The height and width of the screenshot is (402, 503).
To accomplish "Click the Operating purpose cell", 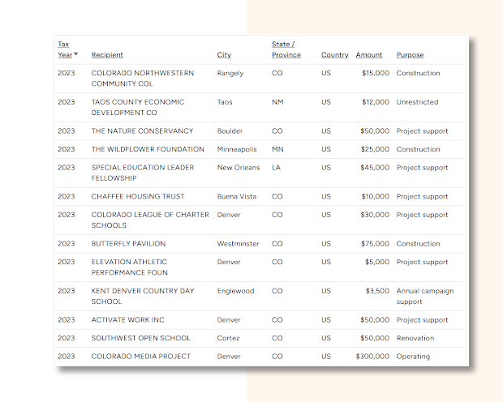I will 413,357.
